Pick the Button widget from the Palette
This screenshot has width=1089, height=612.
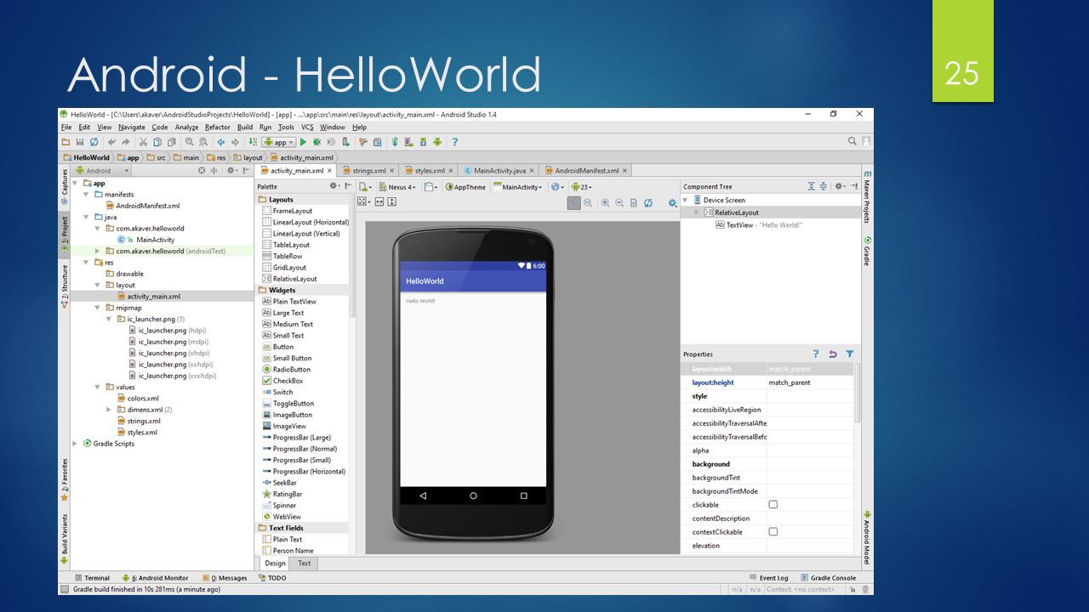point(283,347)
